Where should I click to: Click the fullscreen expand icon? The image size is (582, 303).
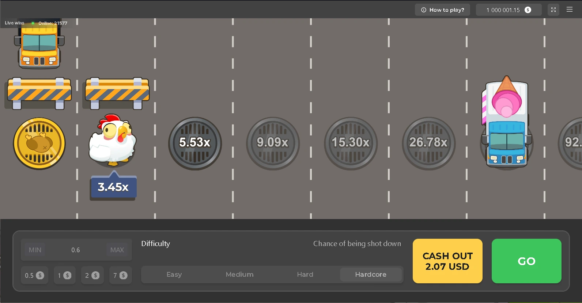coord(553,10)
